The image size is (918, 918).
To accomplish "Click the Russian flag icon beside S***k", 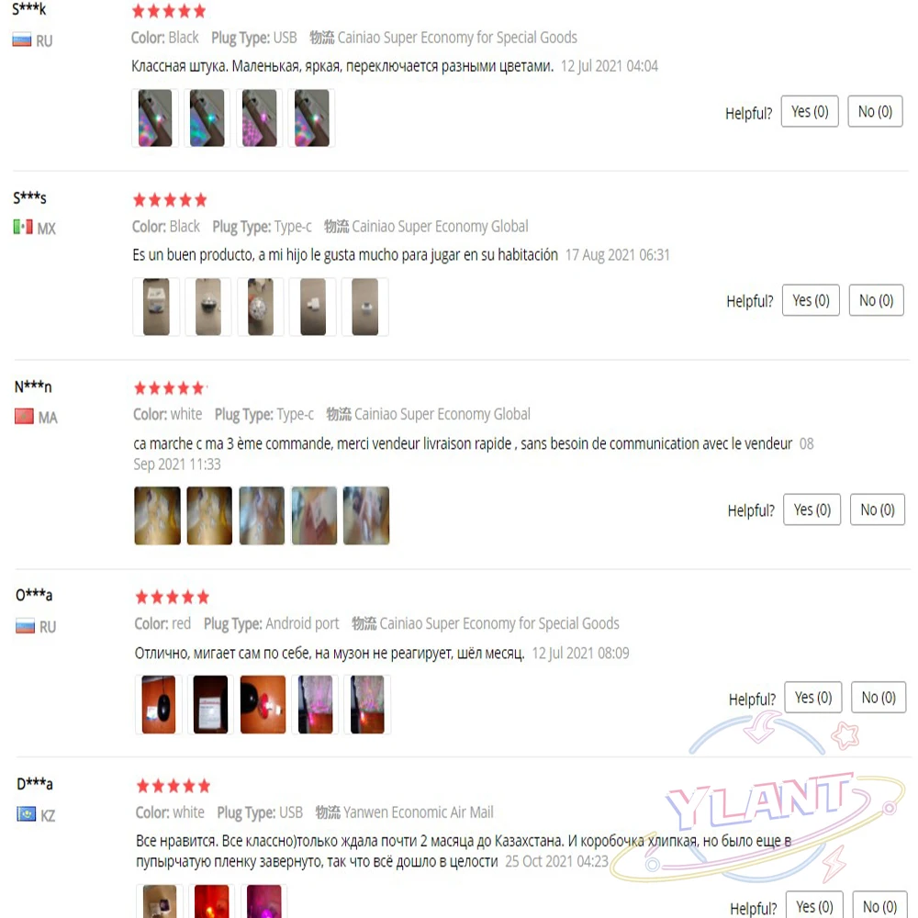I will [x=22, y=40].
